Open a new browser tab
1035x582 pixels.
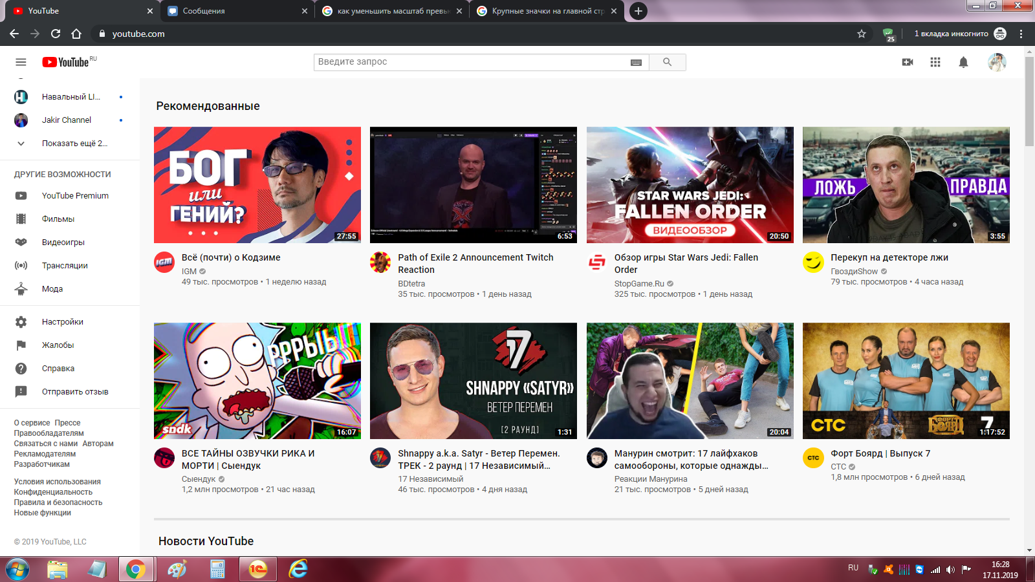(x=638, y=11)
